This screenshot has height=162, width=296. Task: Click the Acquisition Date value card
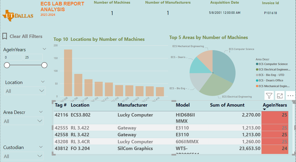click(225, 12)
